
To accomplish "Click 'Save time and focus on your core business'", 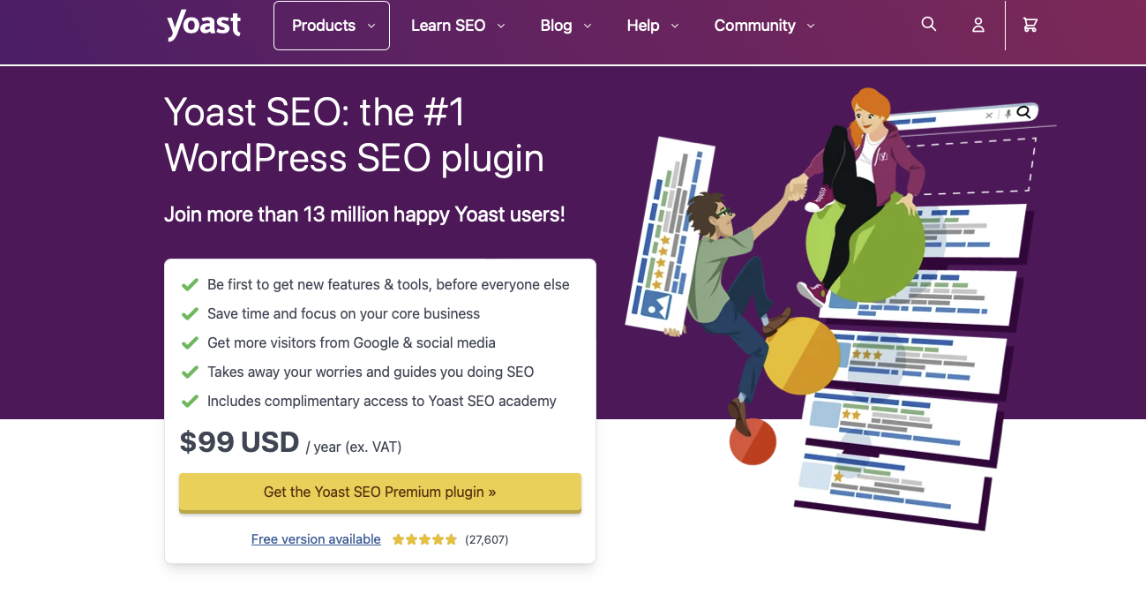I will pyautogui.click(x=344, y=314).
